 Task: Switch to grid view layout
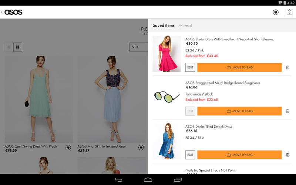click(18, 47)
